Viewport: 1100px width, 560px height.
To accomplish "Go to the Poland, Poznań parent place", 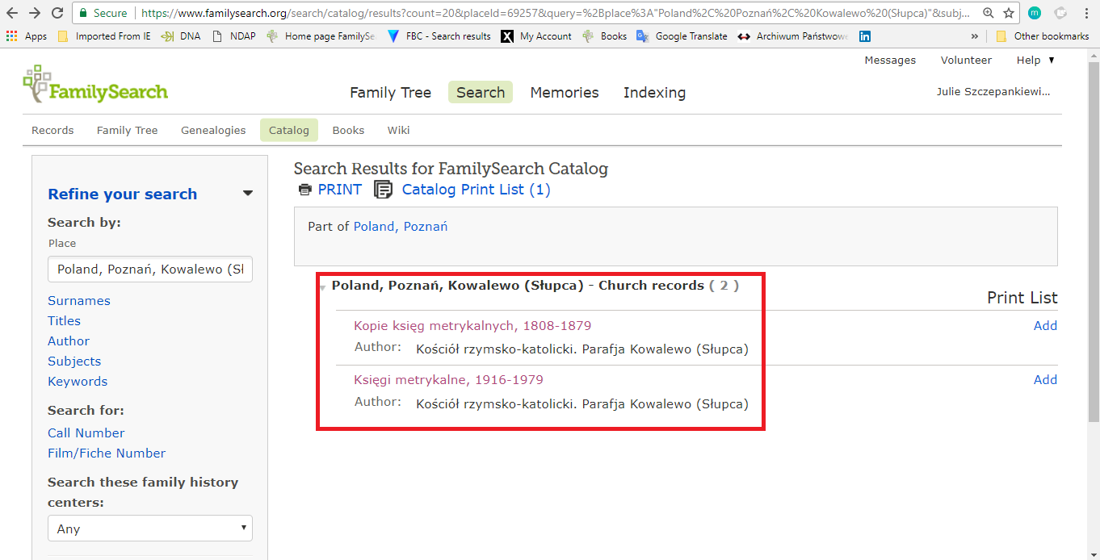I will (401, 227).
